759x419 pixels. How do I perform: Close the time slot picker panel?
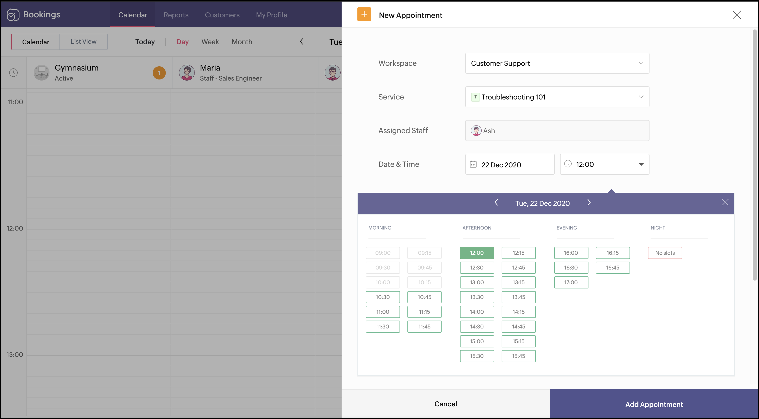pos(725,202)
